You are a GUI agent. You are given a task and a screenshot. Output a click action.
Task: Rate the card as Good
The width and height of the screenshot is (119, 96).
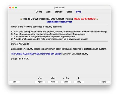[x=66, y=82]
